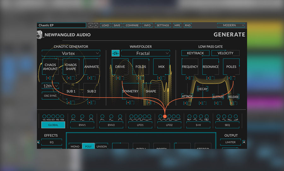Click the EQ effect power icon

coord(38,142)
